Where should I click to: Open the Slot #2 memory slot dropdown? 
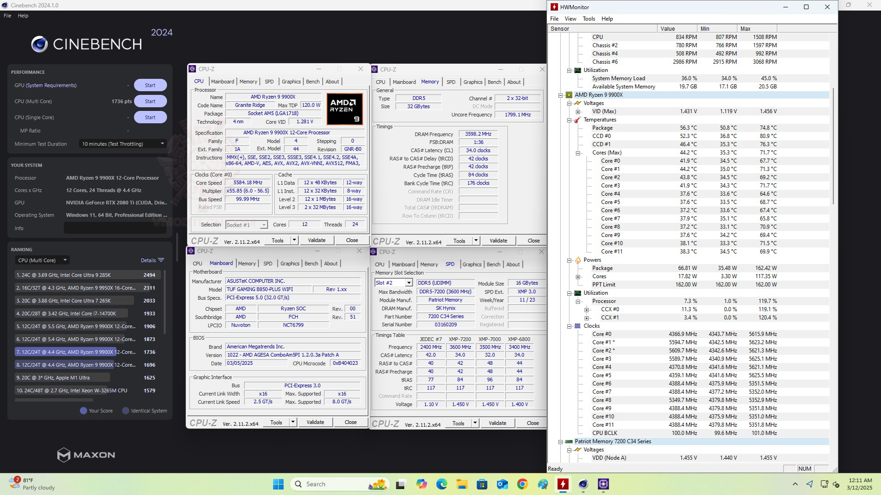pyautogui.click(x=393, y=283)
